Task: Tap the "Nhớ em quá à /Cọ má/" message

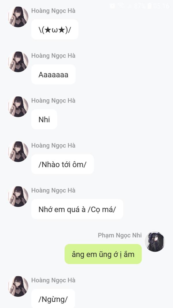Action: [77, 209]
